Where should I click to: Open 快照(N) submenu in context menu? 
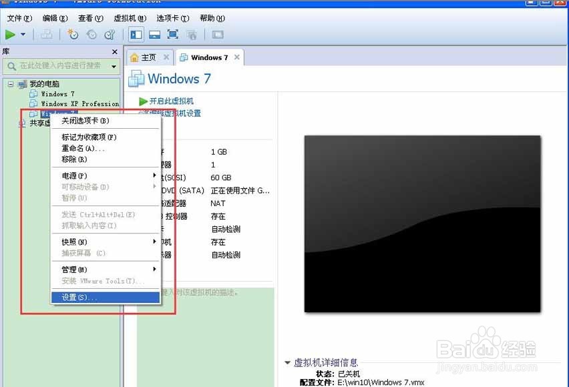pyautogui.click(x=106, y=242)
